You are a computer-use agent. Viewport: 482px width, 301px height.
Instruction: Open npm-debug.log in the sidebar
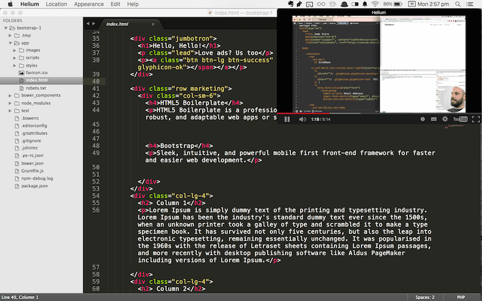click(x=37, y=178)
